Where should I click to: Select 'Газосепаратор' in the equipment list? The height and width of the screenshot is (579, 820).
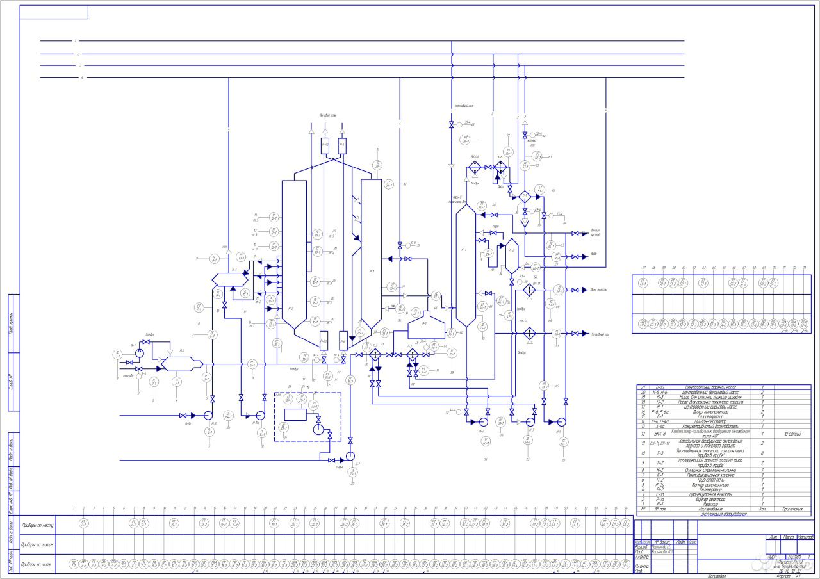pos(710,416)
